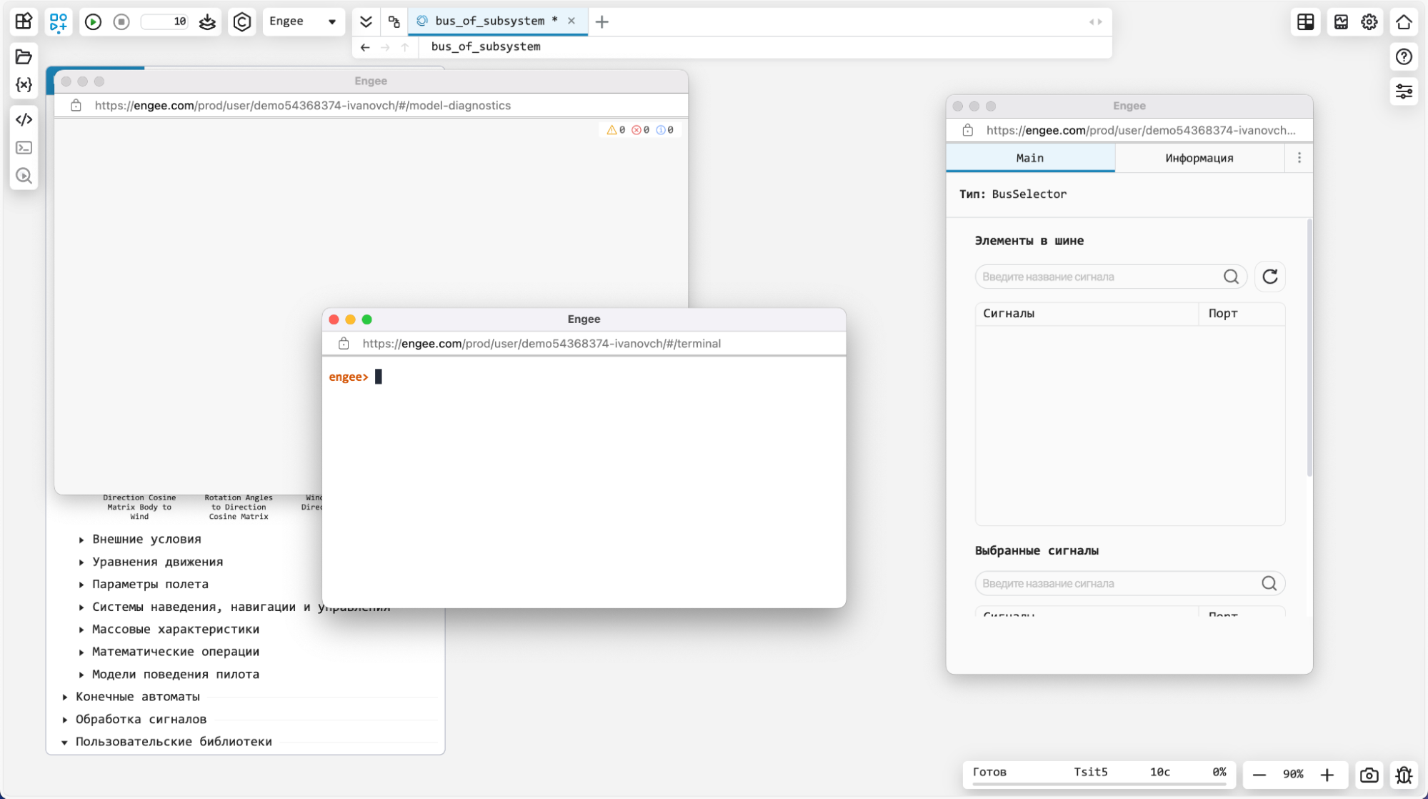Click signal search field under Элементы в шине
Screen dimensions: 1428x799
coord(1111,277)
